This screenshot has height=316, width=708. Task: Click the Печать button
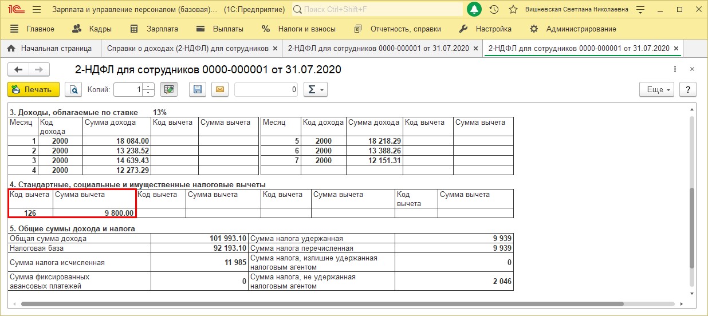pyautogui.click(x=33, y=89)
